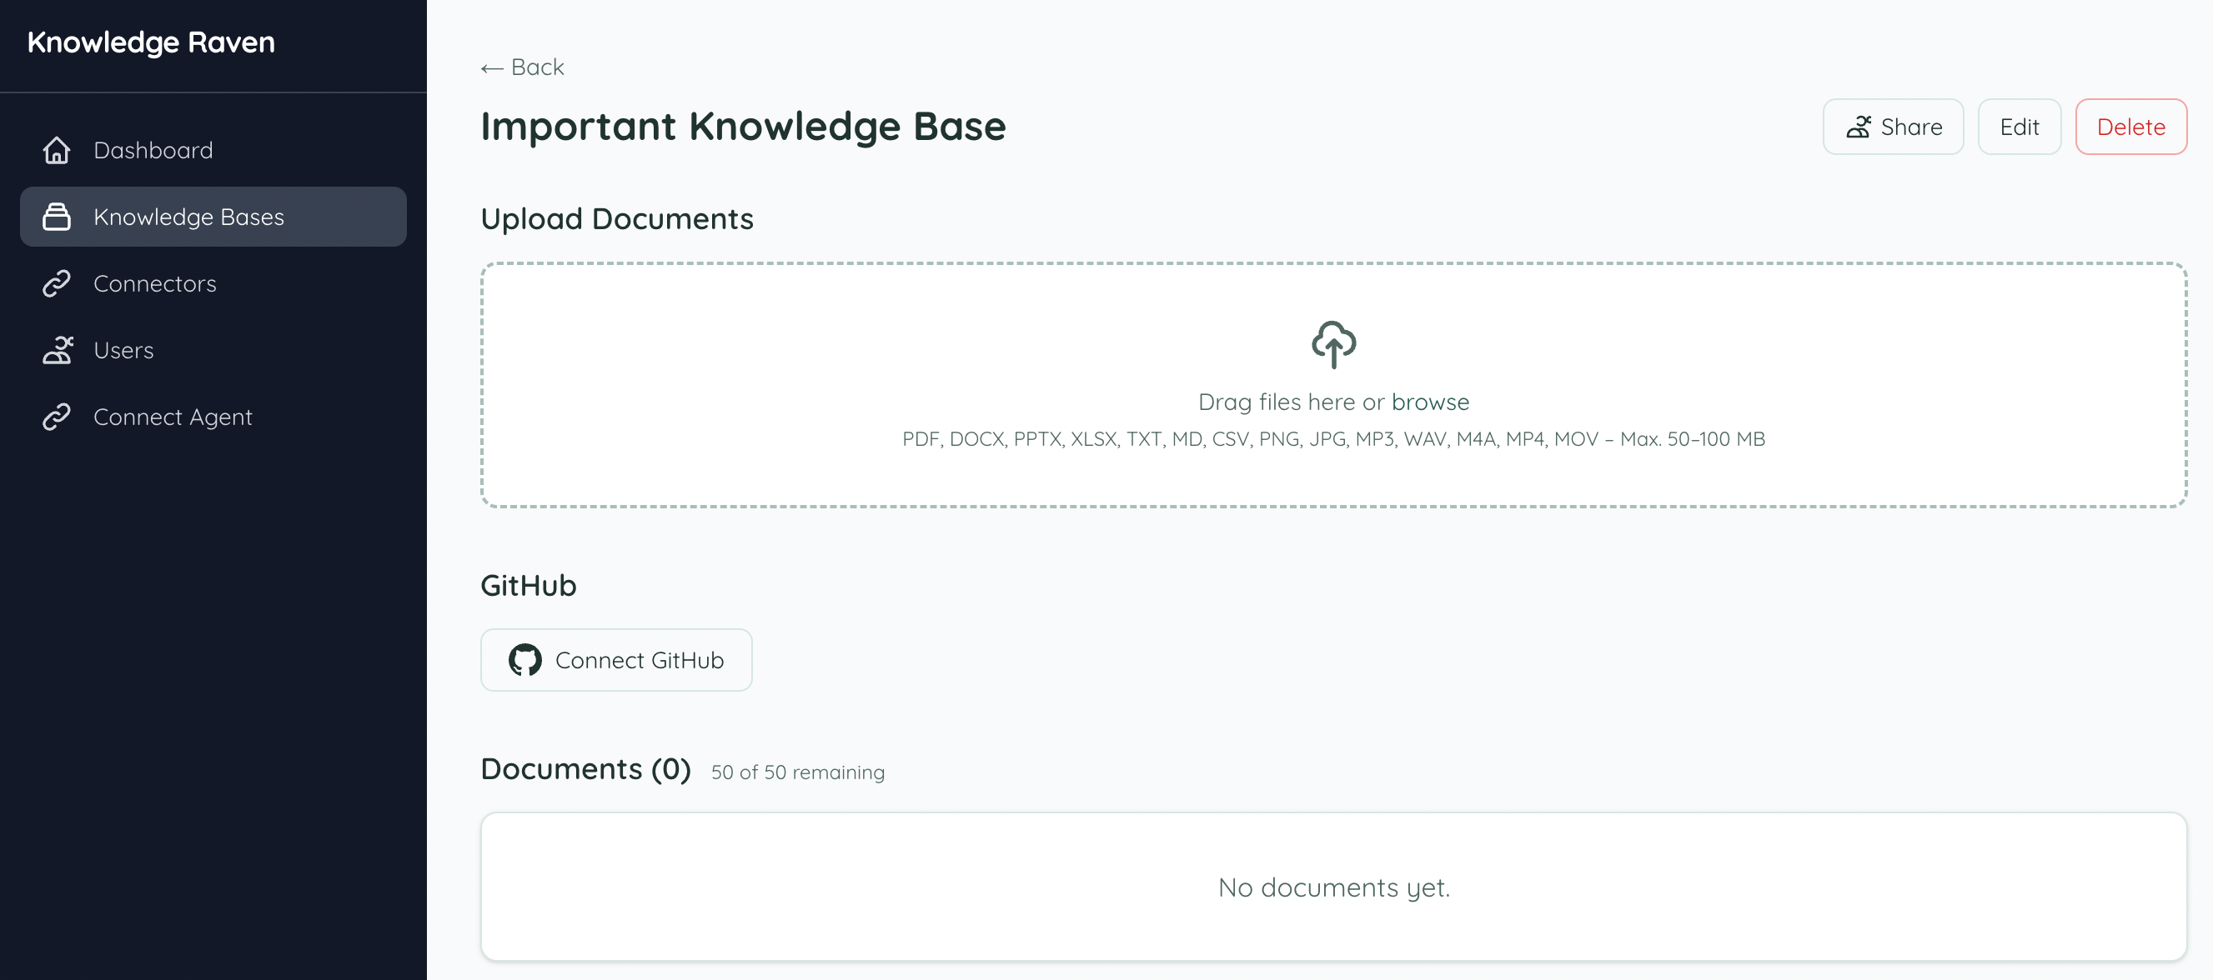Click the Back link
The height and width of the screenshot is (980, 2213).
(x=522, y=66)
